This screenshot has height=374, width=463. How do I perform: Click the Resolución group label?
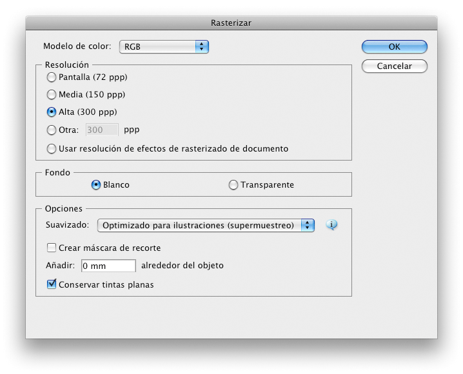(x=67, y=65)
